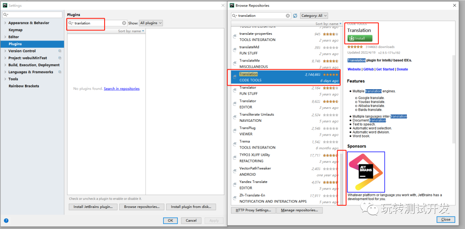
Task: Change sort order in Browse Repositories list
Action: coord(329,24)
